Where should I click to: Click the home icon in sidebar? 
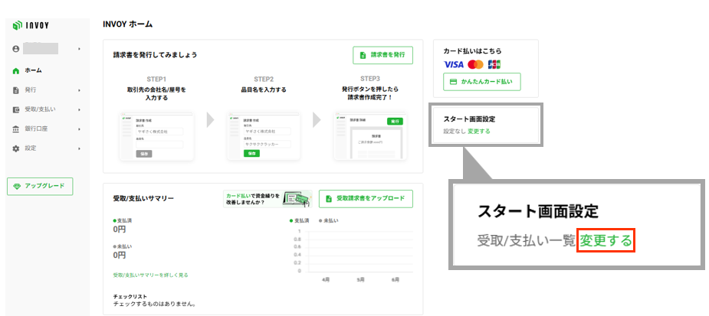[x=16, y=71]
